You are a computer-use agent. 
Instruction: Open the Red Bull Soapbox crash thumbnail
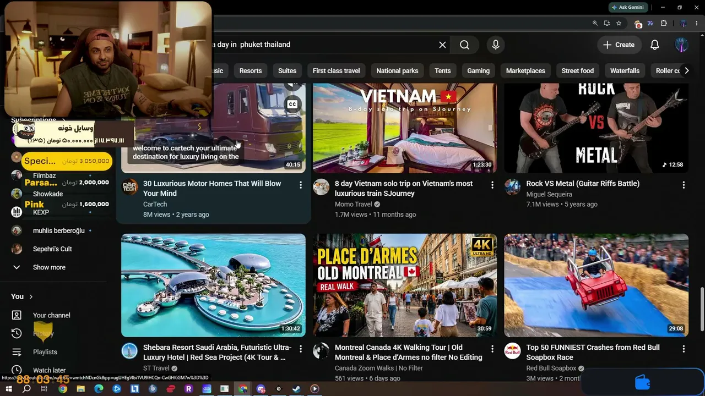pyautogui.click(x=596, y=285)
